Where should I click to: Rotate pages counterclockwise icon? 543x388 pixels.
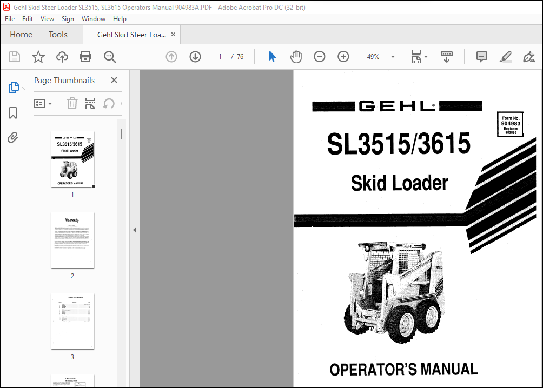pos(108,104)
